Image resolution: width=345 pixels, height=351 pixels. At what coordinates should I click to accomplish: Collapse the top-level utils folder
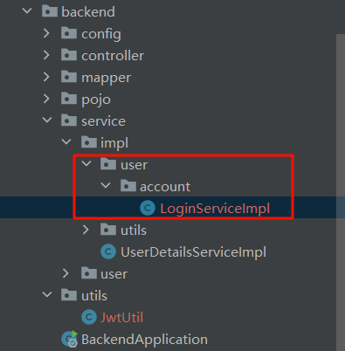point(47,294)
